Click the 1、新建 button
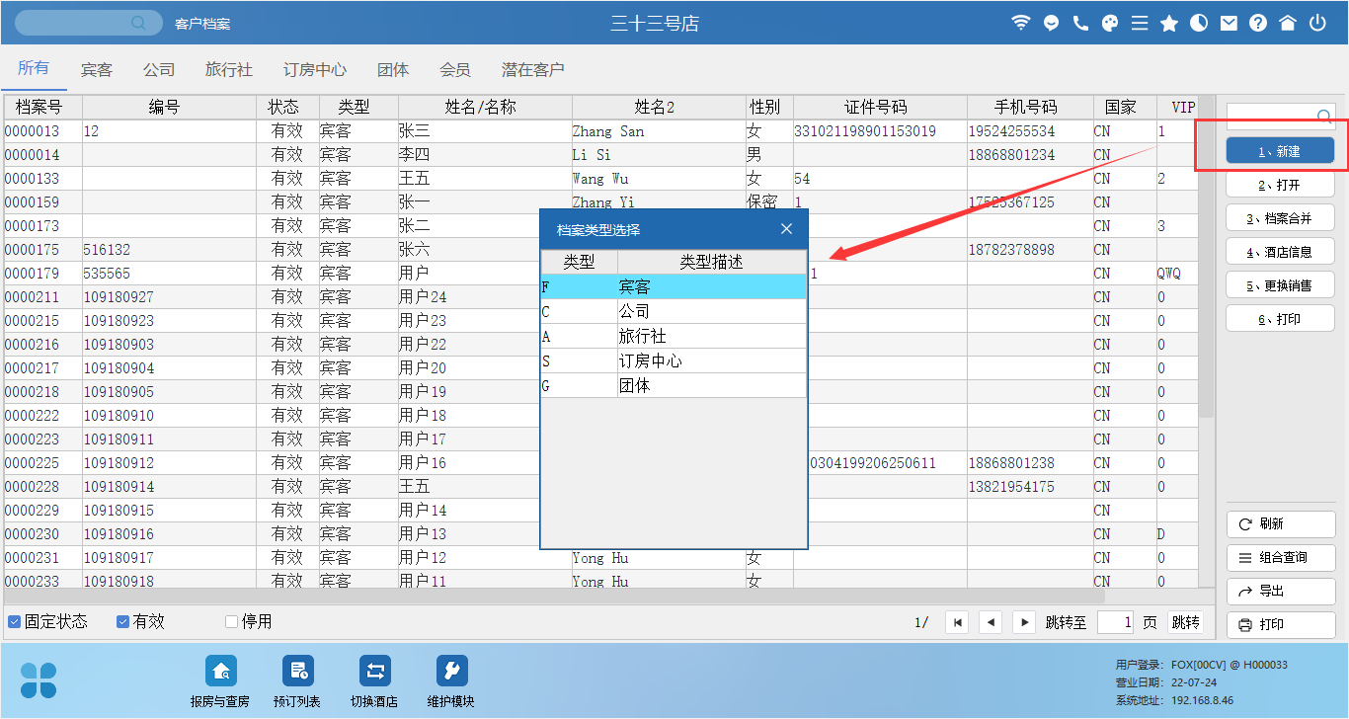1349x719 pixels. [x=1280, y=151]
